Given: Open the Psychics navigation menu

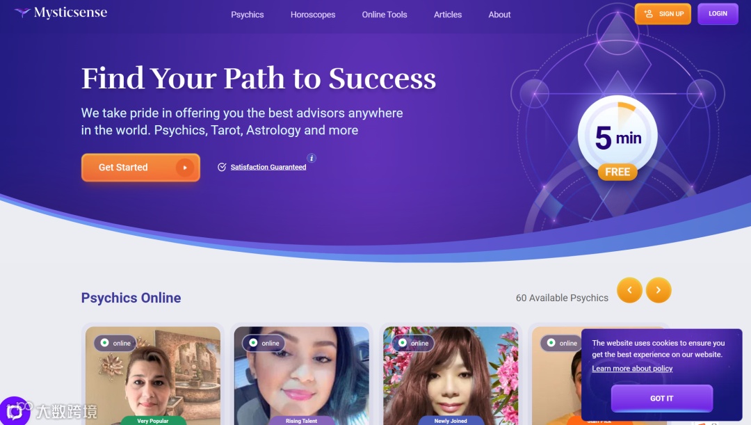Looking at the screenshot, I should click(247, 15).
